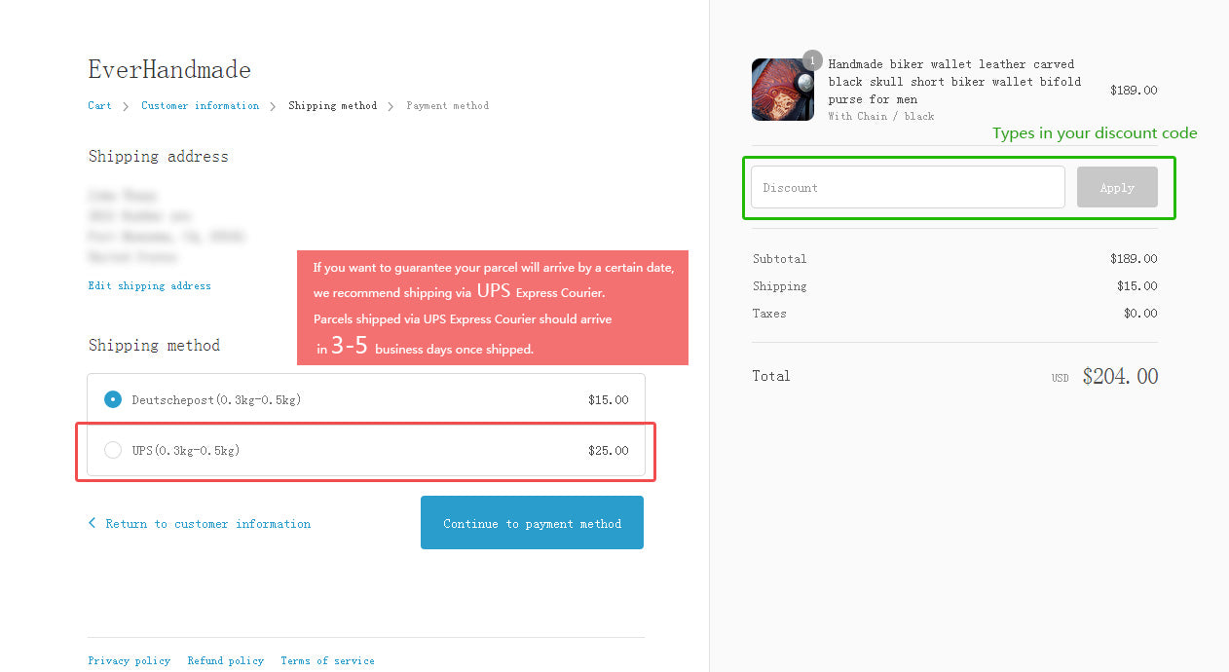Image resolution: width=1229 pixels, height=672 pixels.
Task: Open the Terms of service link
Action: pyautogui.click(x=327, y=660)
